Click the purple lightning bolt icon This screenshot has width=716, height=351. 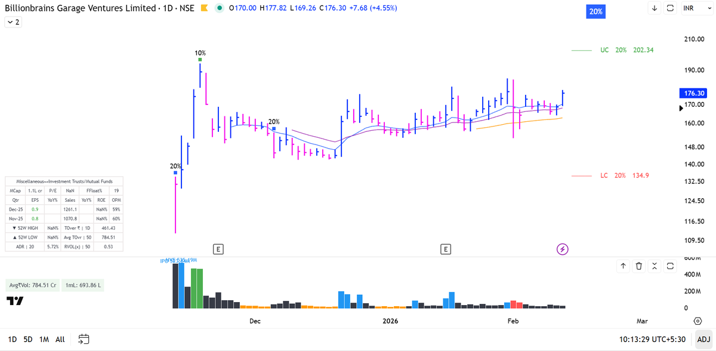pyautogui.click(x=562, y=249)
